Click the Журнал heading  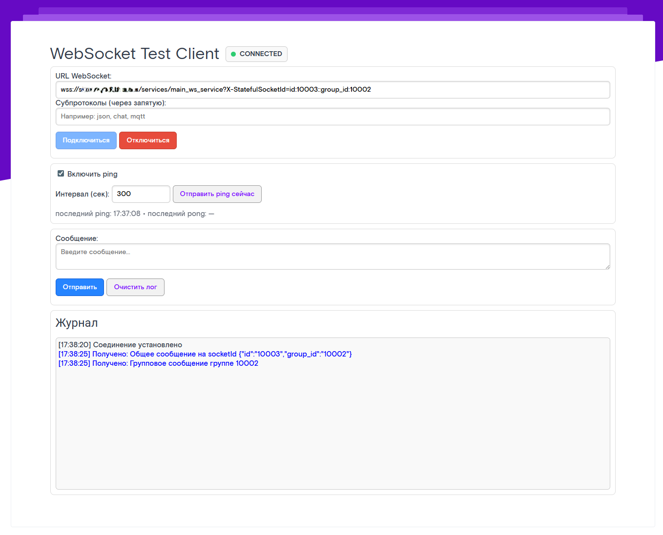coord(77,323)
